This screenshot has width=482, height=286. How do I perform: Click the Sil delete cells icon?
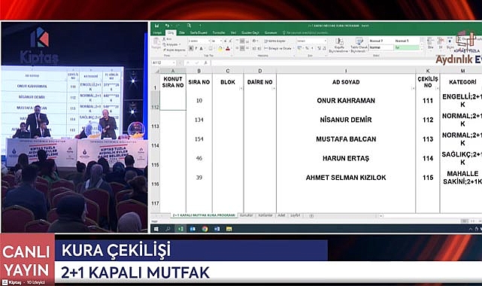441,43
